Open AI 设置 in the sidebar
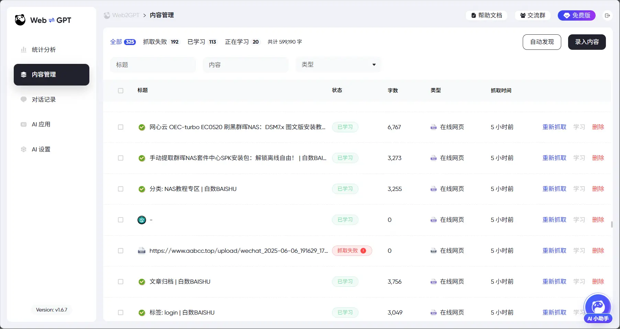620x329 pixels. pos(41,149)
